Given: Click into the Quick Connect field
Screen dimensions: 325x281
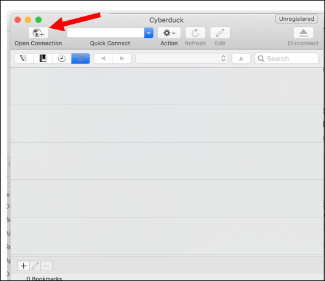Looking at the screenshot, I should tap(105, 33).
